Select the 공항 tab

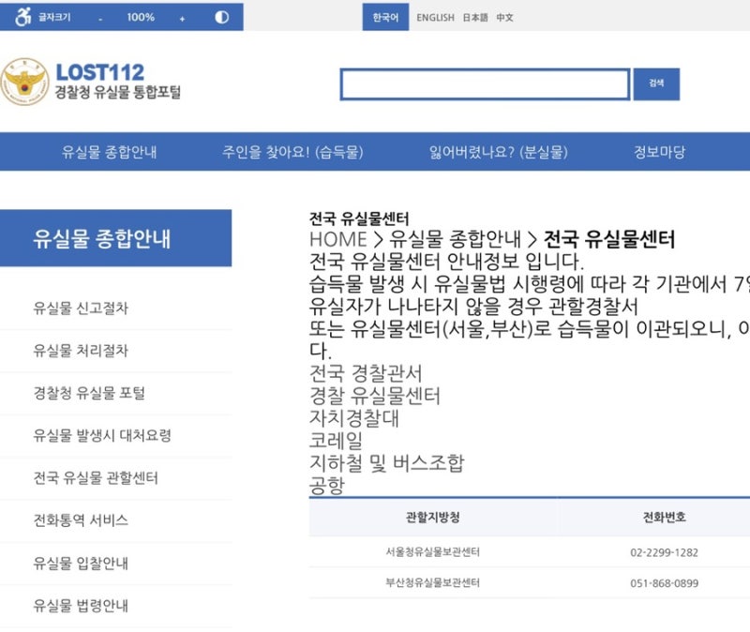(x=327, y=485)
